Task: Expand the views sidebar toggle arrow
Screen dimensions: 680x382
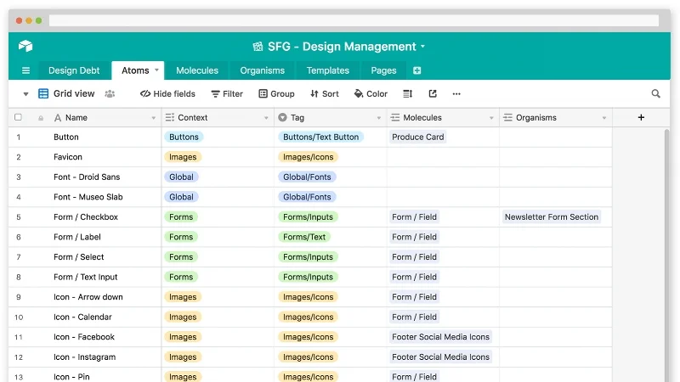Action: (x=25, y=94)
